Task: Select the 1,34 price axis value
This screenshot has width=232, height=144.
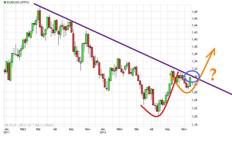Action: point(195,61)
